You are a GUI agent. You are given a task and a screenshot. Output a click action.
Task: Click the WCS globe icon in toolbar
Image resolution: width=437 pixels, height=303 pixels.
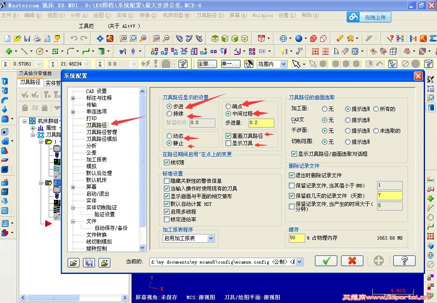click(x=283, y=38)
